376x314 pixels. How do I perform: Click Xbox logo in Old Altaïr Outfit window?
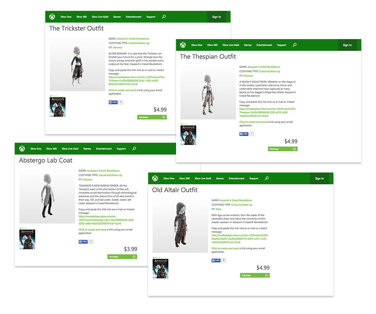pyautogui.click(x=155, y=178)
